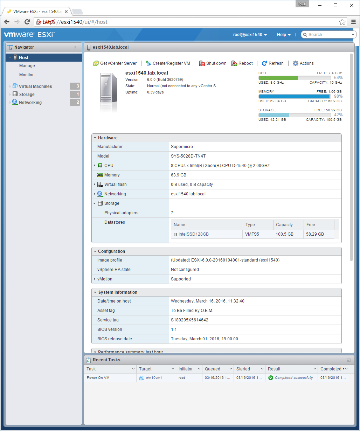Viewport: 360px width, 431px height.
Task: Open the root@esxi1540 user dropdown
Action: click(250, 35)
